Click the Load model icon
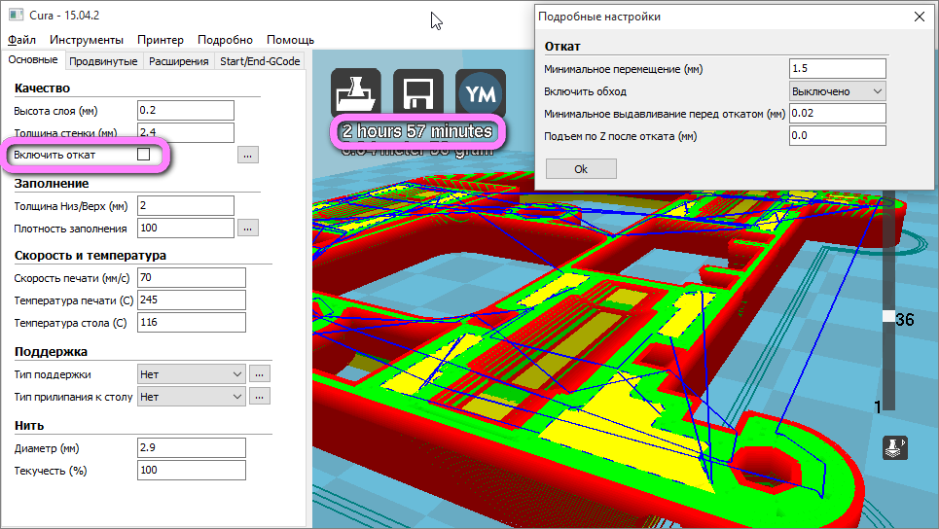939x529 pixels. point(355,92)
